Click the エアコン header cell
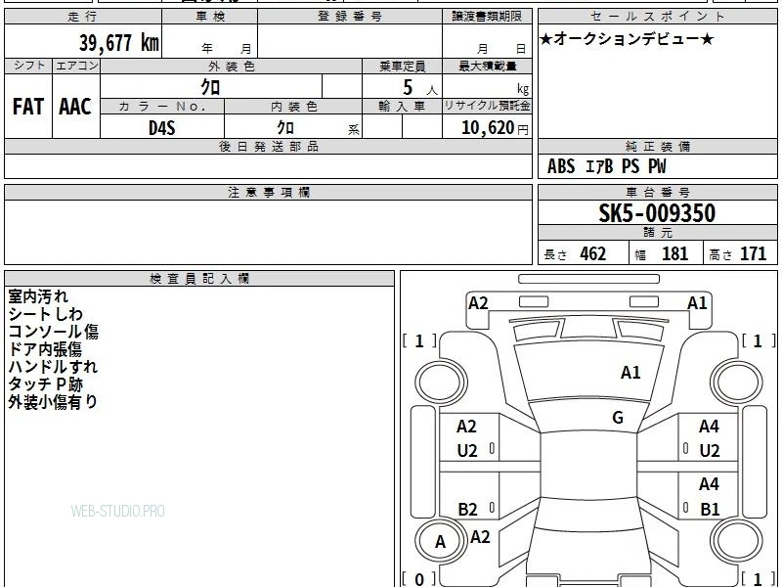The width and height of the screenshot is (782, 587). tap(76, 66)
